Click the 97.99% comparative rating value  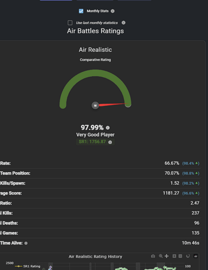click(92, 127)
